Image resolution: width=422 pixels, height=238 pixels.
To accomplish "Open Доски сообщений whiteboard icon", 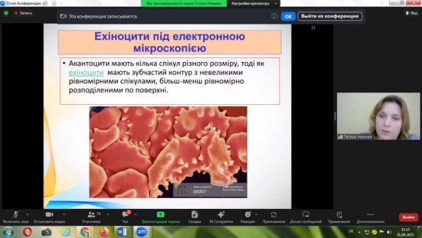I will click(x=306, y=214).
